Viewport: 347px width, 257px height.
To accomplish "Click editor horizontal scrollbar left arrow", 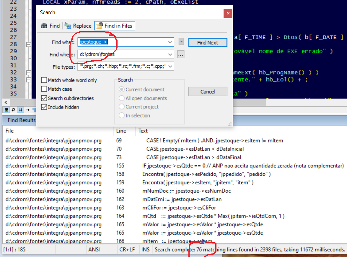I will [x=6, y=102].
